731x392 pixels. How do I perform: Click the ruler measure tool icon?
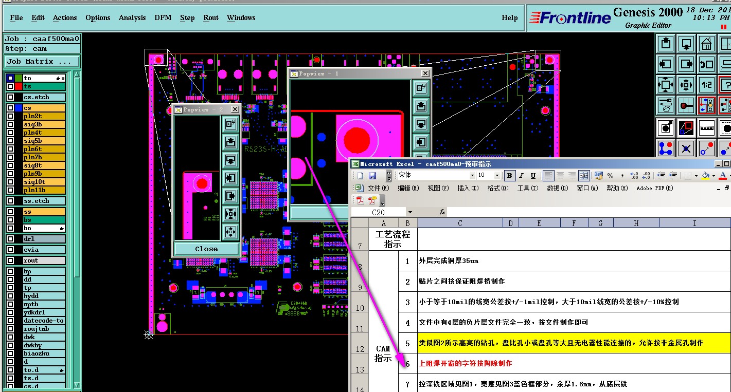pyautogui.click(x=706, y=127)
